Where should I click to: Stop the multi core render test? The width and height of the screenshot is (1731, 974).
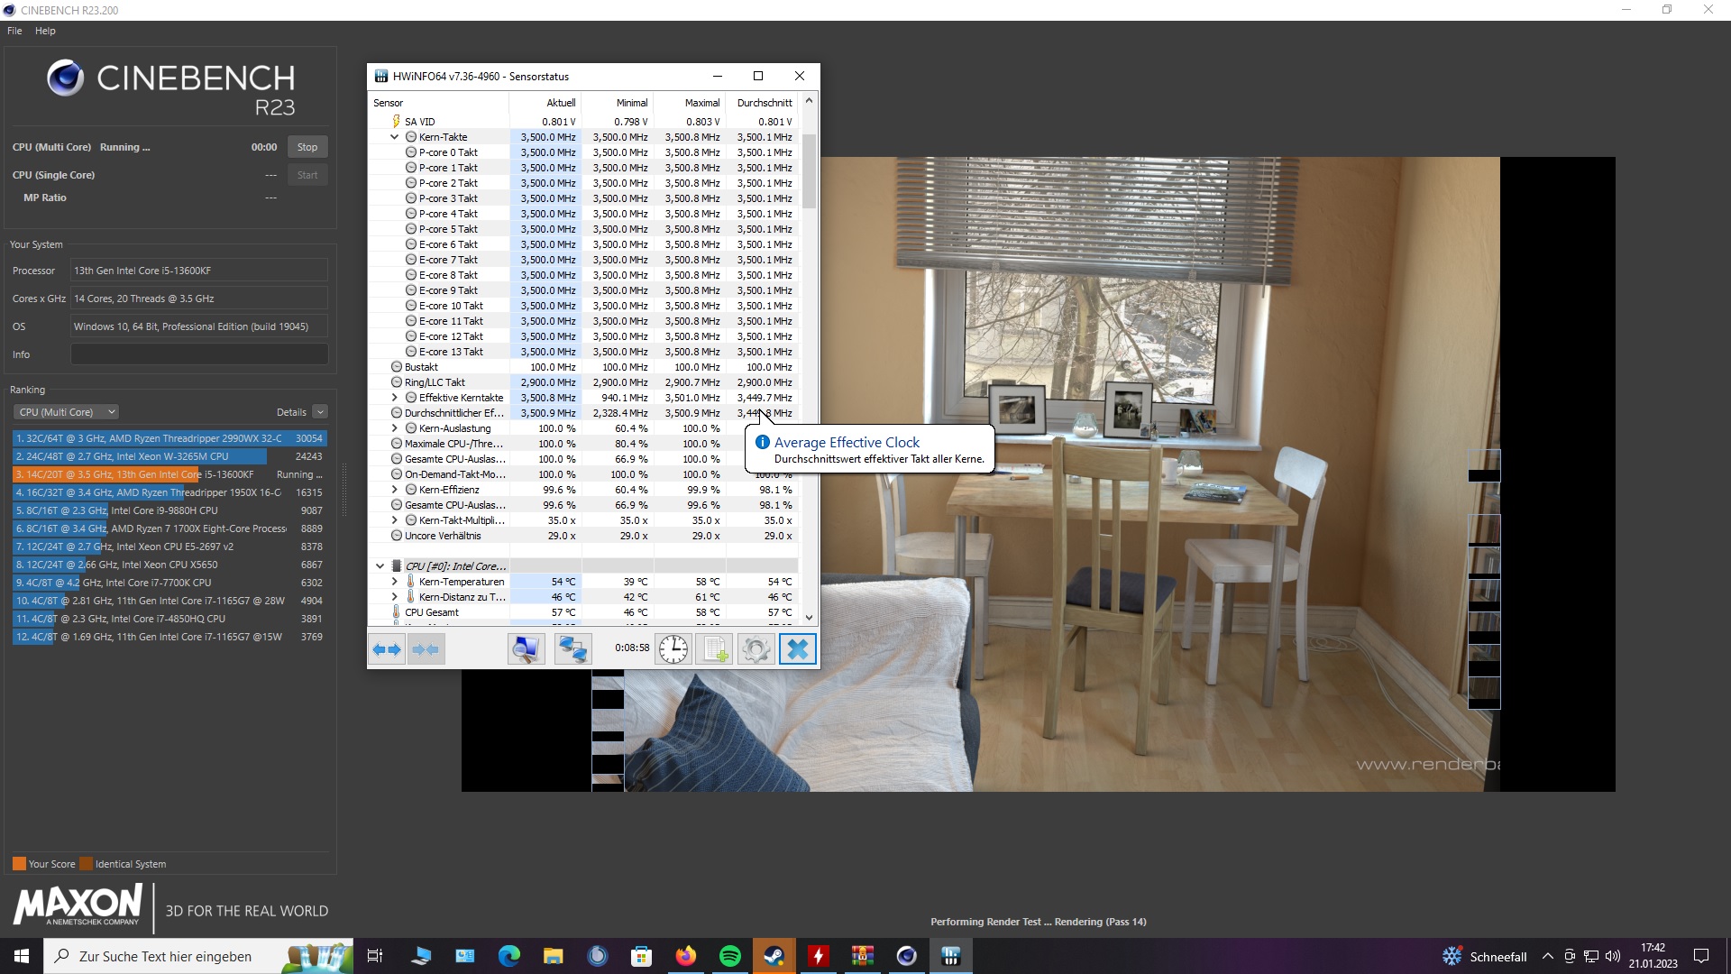point(307,147)
